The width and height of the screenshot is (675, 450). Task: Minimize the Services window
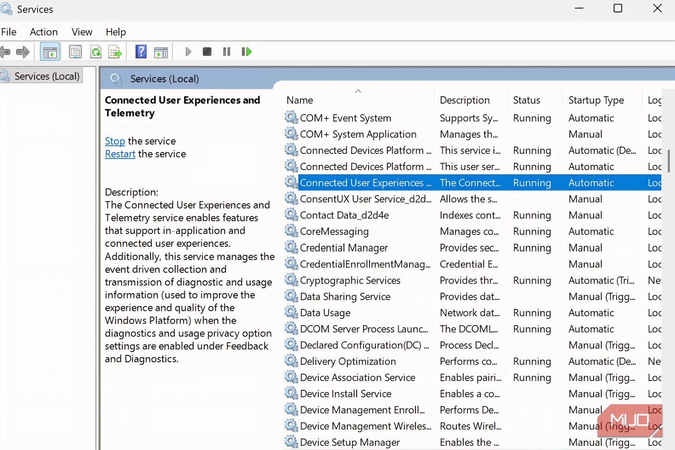coord(579,8)
